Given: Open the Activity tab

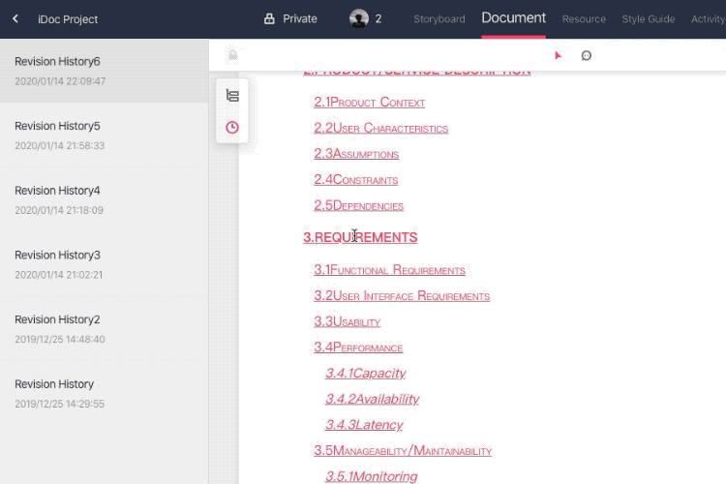Looking at the screenshot, I should (708, 19).
